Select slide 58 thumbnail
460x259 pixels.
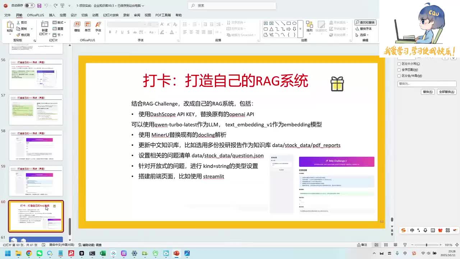click(x=36, y=145)
